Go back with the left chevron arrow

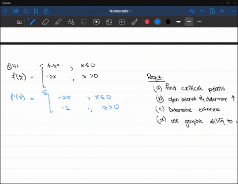(x=5, y=11)
